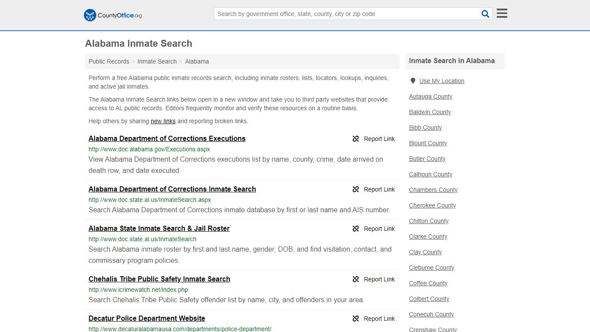
Task: Select Clarke County
Action: [428, 236]
